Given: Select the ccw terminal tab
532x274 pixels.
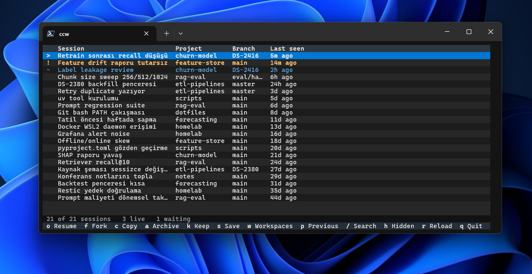Looking at the screenshot, I should tap(100, 34).
